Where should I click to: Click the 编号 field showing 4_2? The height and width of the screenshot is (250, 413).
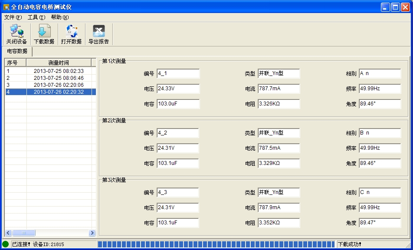coord(178,133)
